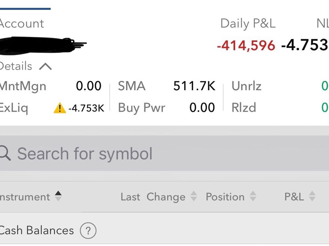Click the Last column header
The image size is (329, 246).
pos(130,197)
